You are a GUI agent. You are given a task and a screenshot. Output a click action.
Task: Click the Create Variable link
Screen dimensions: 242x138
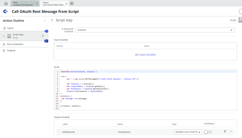pyautogui.click(x=145, y=55)
